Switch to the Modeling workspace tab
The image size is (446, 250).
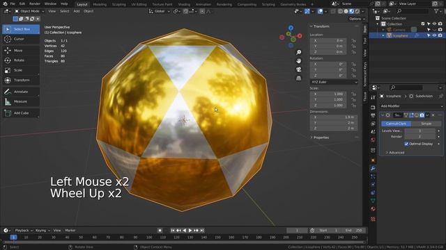coord(100,4)
